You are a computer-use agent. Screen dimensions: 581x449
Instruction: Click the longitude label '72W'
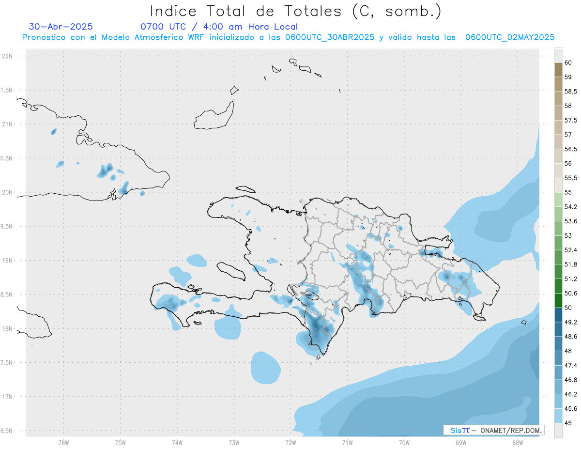[290, 443]
